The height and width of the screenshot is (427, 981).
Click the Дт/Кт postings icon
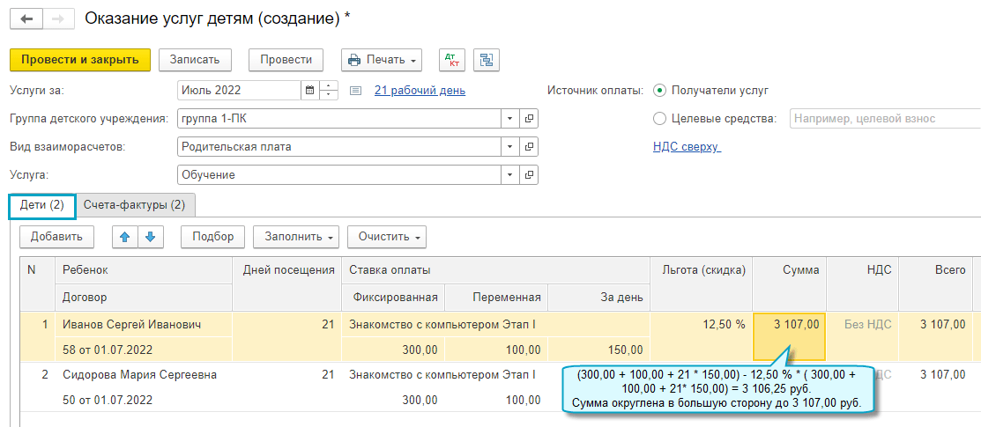click(454, 60)
